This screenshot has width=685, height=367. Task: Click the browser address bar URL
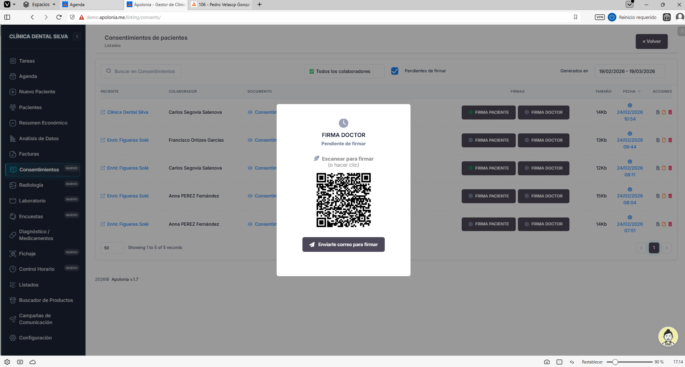pos(123,17)
